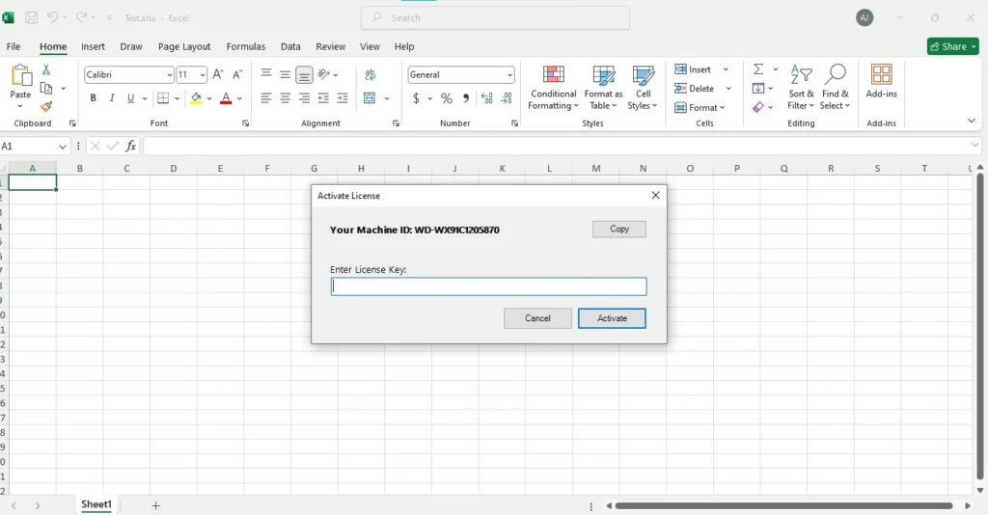Open the General number format dropdown

(x=509, y=75)
